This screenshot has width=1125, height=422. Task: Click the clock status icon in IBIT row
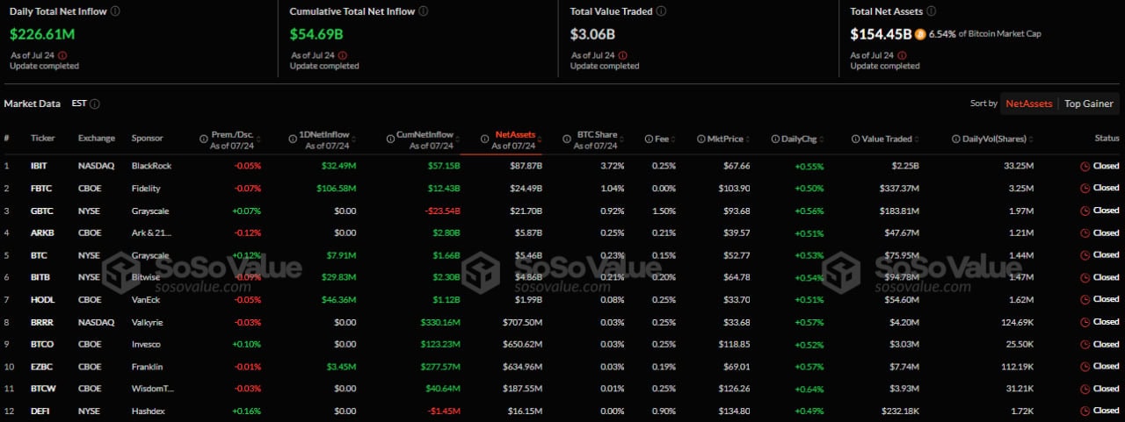[1085, 166]
